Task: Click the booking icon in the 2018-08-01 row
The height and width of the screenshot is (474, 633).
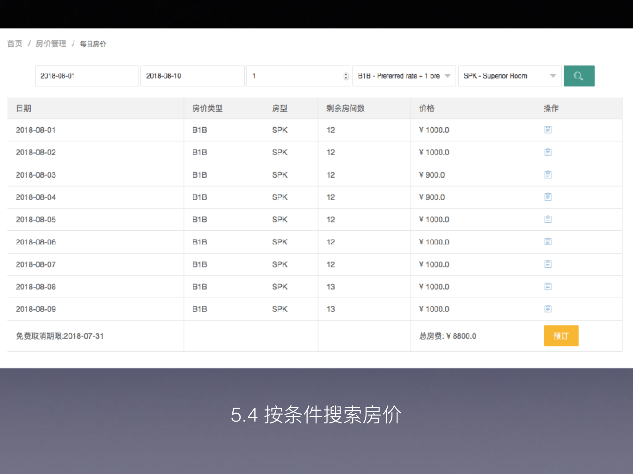Action: (548, 130)
